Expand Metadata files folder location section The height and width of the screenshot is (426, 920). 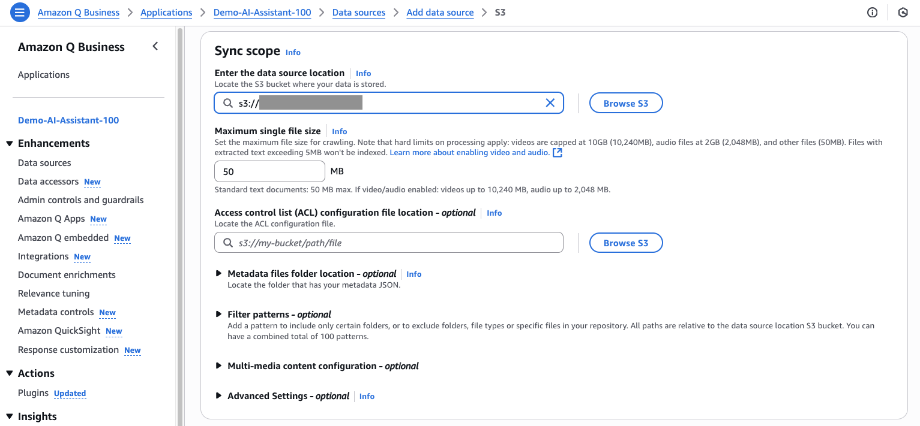point(219,273)
